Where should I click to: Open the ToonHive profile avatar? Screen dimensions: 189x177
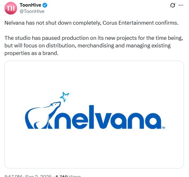(x=11, y=8)
